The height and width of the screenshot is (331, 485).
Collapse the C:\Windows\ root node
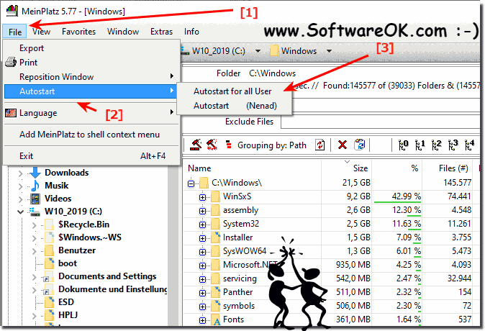[x=191, y=183]
